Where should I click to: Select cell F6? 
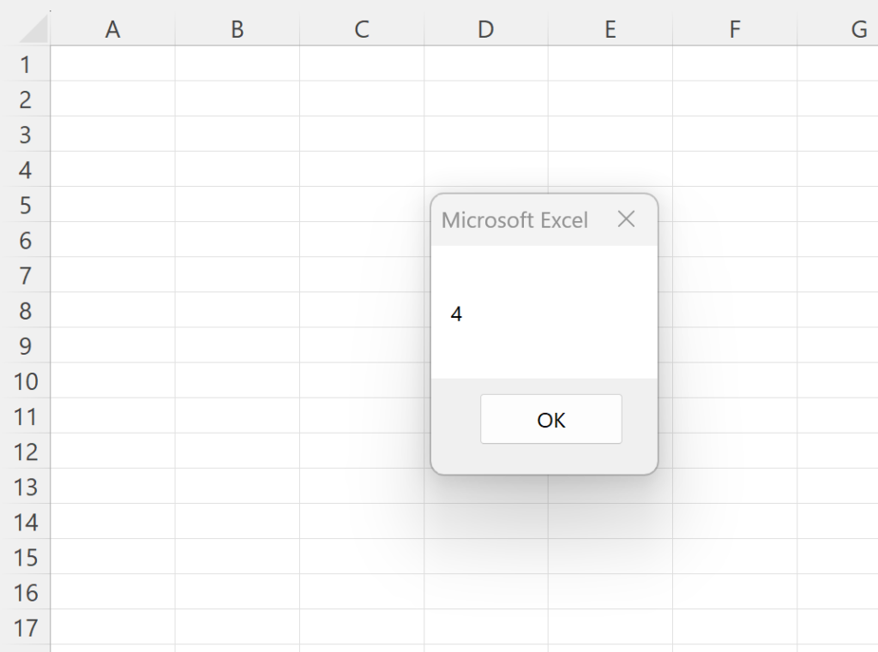click(734, 241)
